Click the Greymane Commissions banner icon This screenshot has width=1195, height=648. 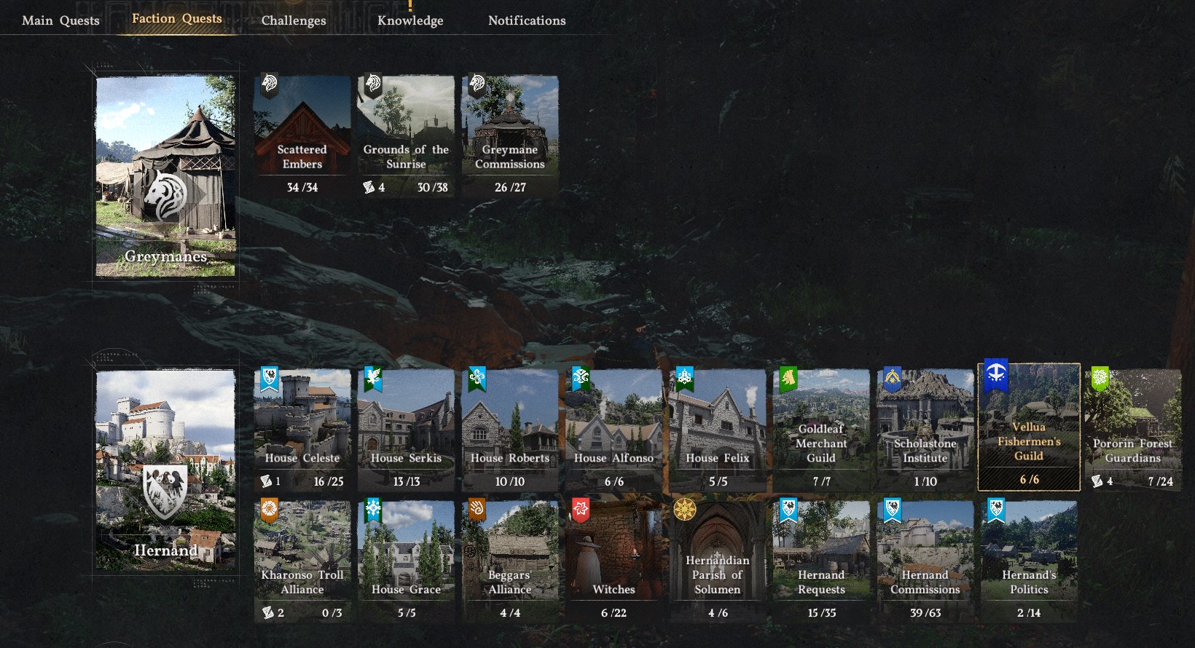(477, 84)
